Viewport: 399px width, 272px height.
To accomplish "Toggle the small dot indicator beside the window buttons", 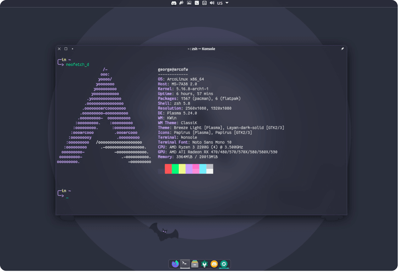I will 72,49.
